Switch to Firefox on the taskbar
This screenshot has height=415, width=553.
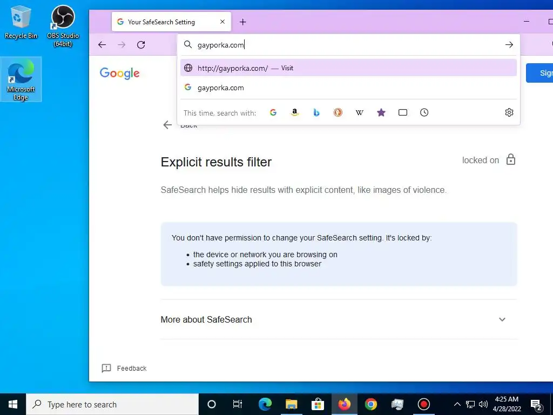[344, 404]
